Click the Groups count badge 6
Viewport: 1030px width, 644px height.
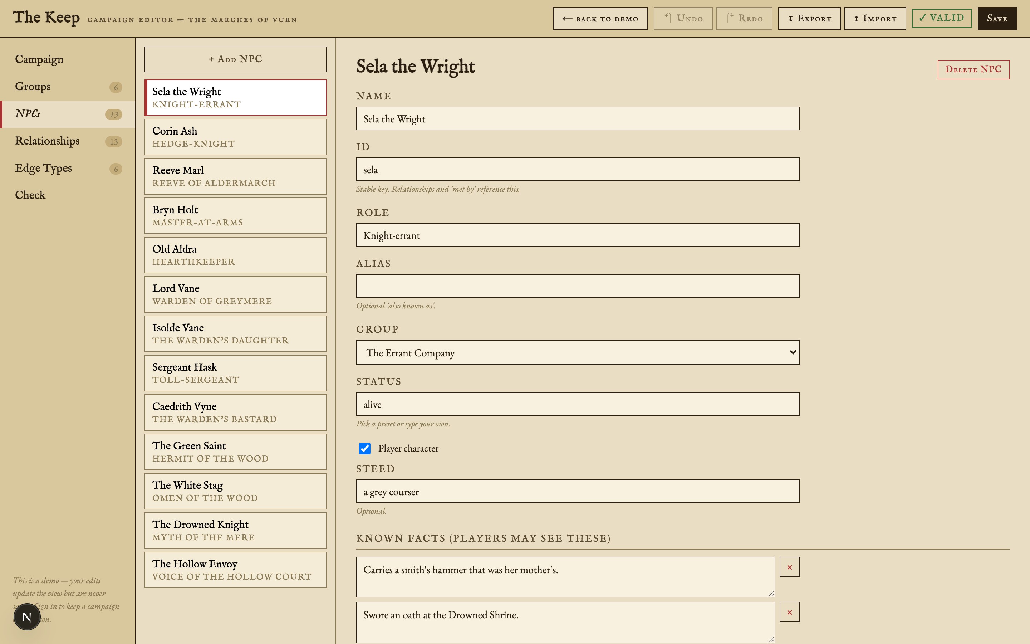click(x=116, y=87)
